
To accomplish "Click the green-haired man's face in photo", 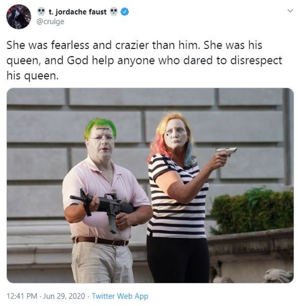I will pyautogui.click(x=102, y=143).
